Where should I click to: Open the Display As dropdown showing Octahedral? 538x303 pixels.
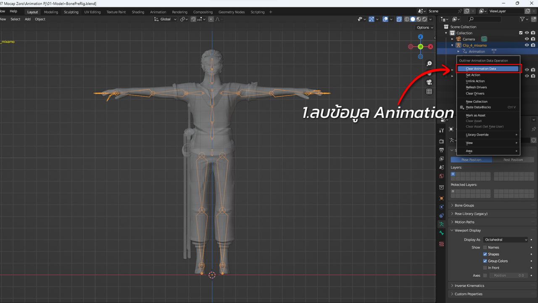506,239
